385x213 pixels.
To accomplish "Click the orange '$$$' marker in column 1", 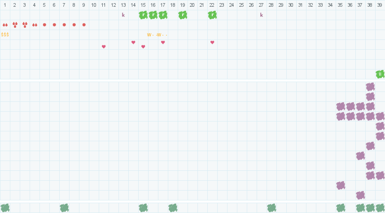I will pos(5,35).
